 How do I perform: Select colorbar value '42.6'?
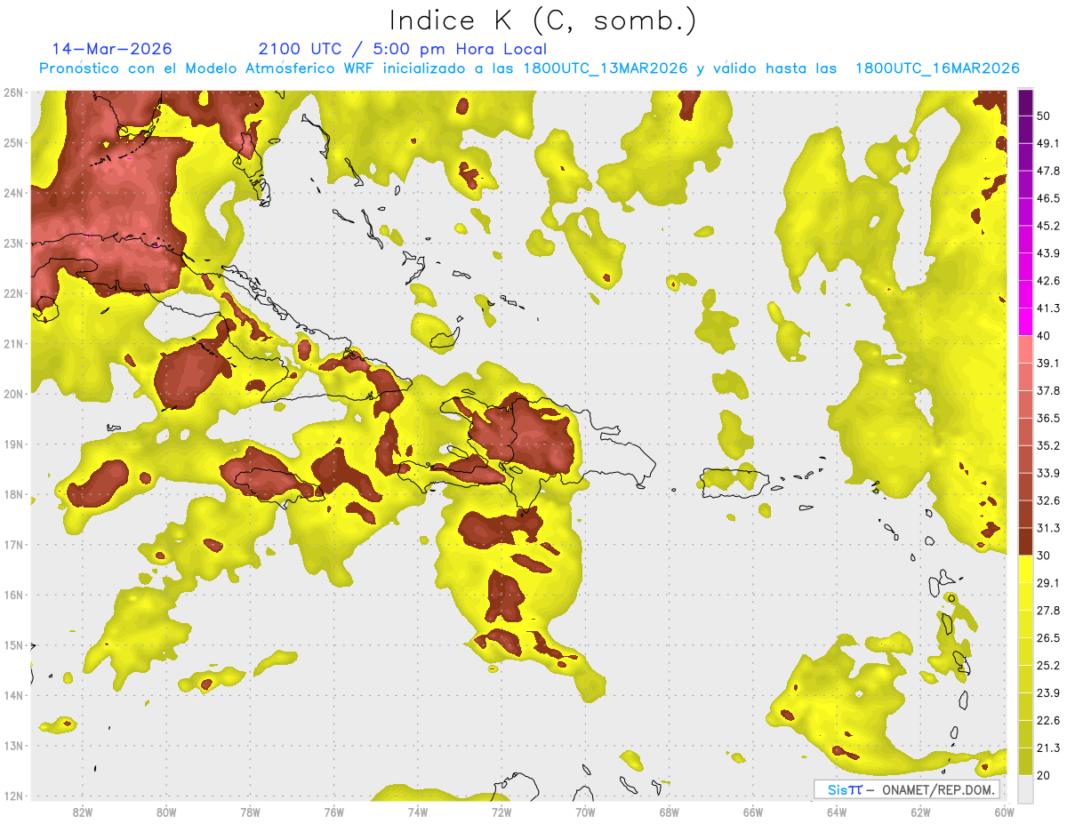pyautogui.click(x=1048, y=281)
